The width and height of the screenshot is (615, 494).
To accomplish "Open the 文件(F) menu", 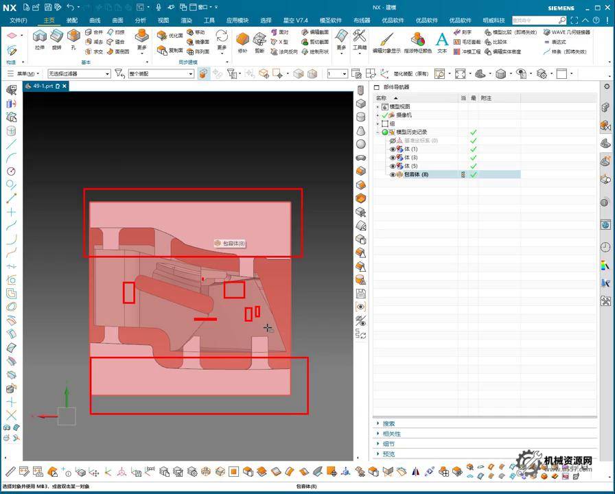I will (19, 21).
